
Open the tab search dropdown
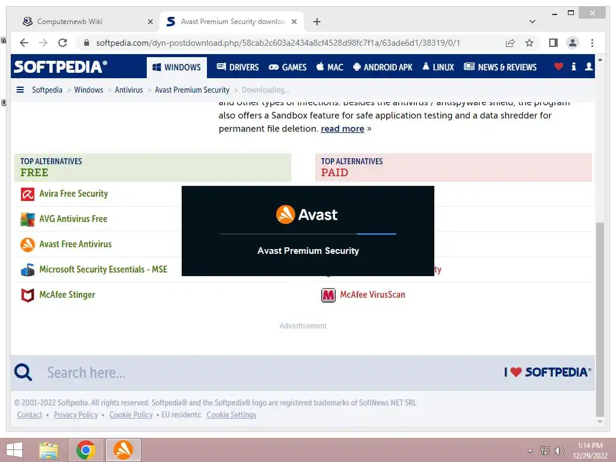pos(532,22)
